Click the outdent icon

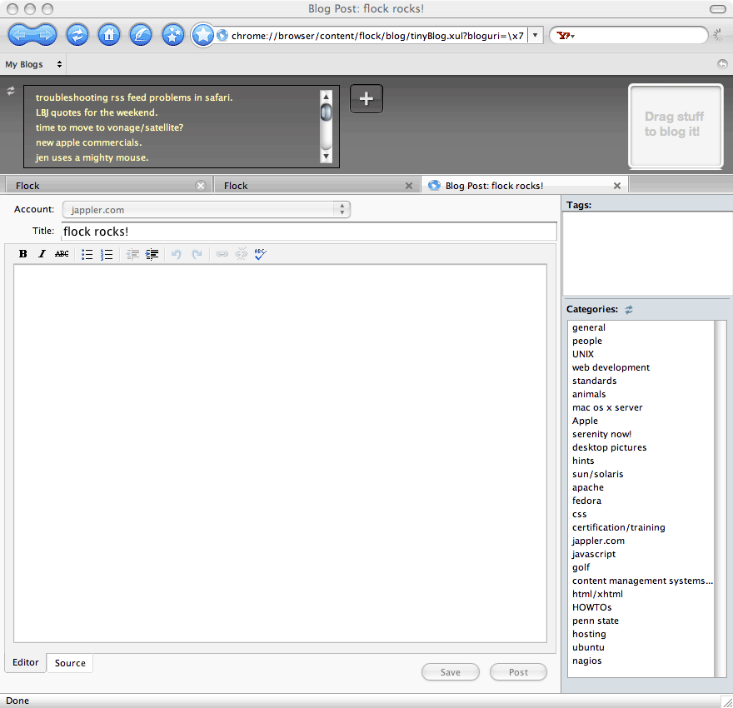click(x=132, y=254)
